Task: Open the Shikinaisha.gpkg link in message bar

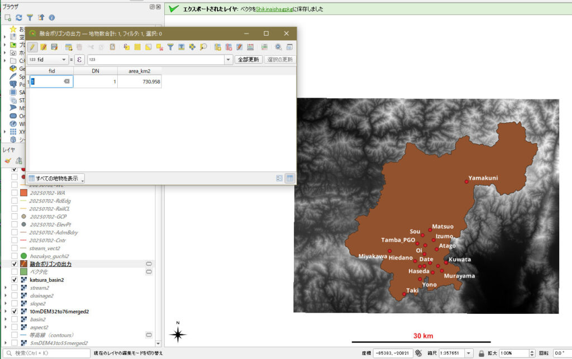Action: (x=274, y=9)
